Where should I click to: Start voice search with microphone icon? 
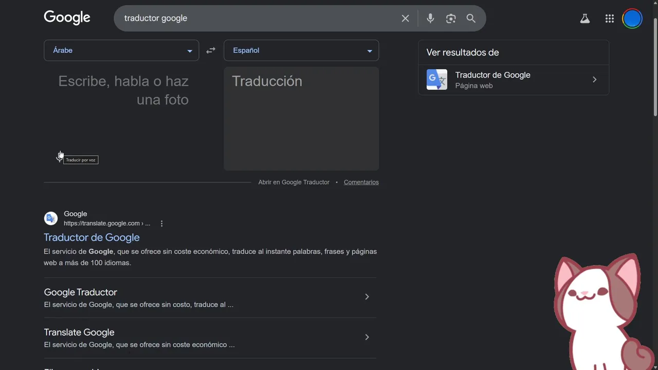coord(430,18)
